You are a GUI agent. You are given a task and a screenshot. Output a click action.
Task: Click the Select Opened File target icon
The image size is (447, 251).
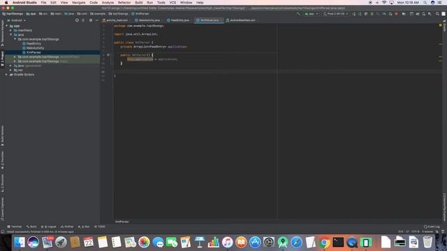77,20
